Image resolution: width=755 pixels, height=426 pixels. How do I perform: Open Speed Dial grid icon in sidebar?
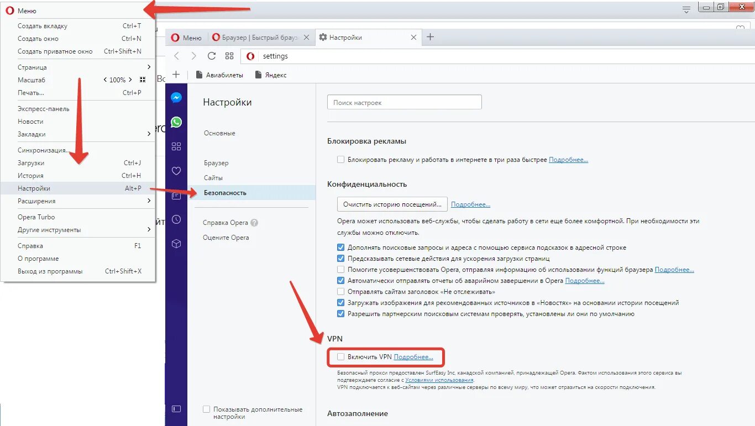click(176, 146)
